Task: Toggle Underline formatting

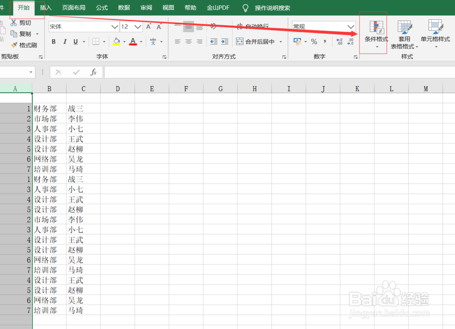Action: click(x=76, y=42)
